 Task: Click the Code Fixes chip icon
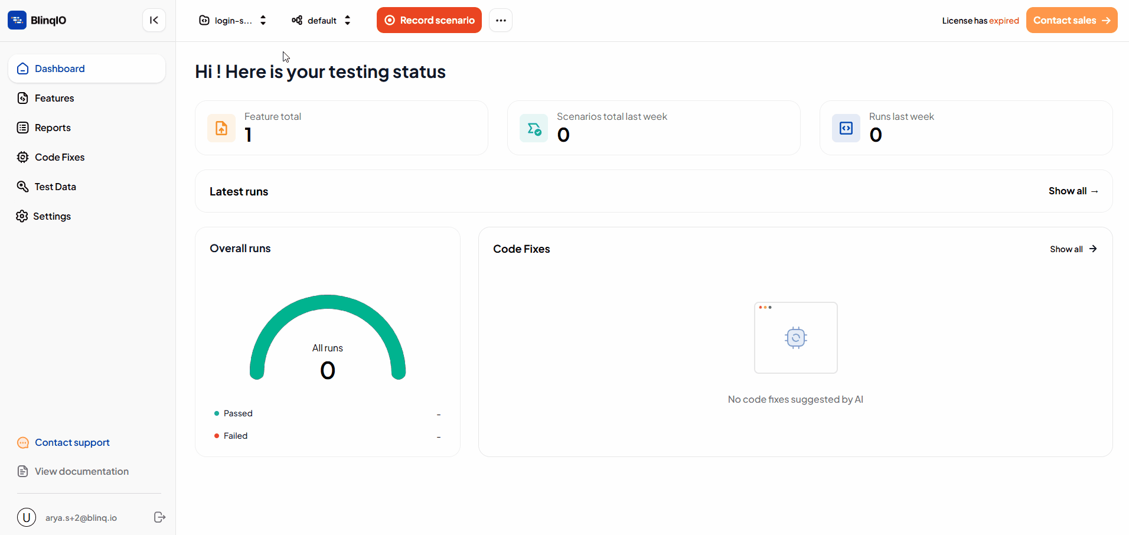(x=22, y=157)
